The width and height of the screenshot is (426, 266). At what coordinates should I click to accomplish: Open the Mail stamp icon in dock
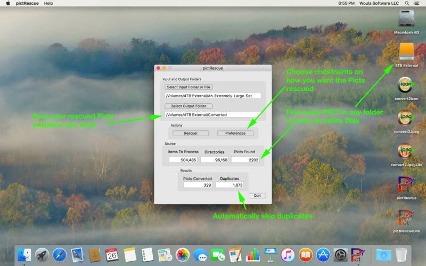click(x=77, y=255)
